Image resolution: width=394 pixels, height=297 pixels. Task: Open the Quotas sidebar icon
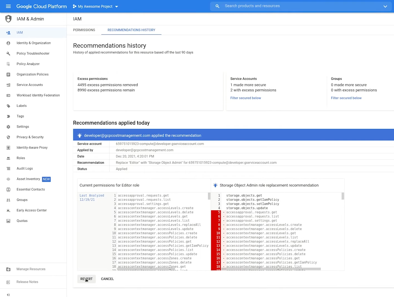pos(8,221)
